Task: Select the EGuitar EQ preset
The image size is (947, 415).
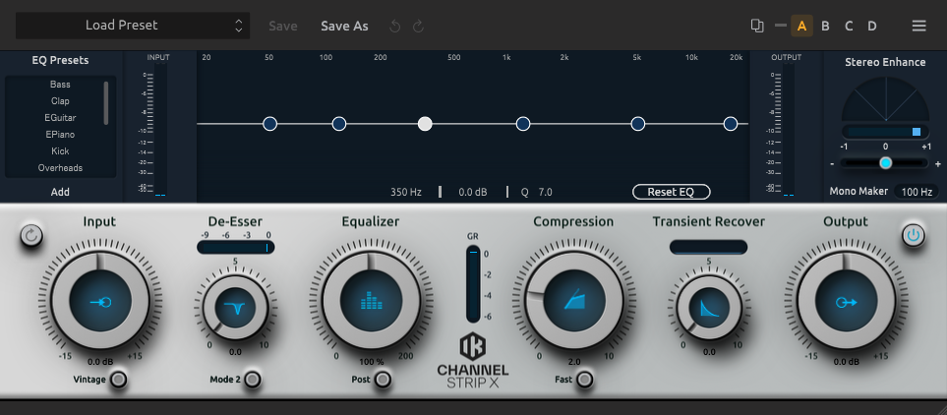Action: click(60, 118)
